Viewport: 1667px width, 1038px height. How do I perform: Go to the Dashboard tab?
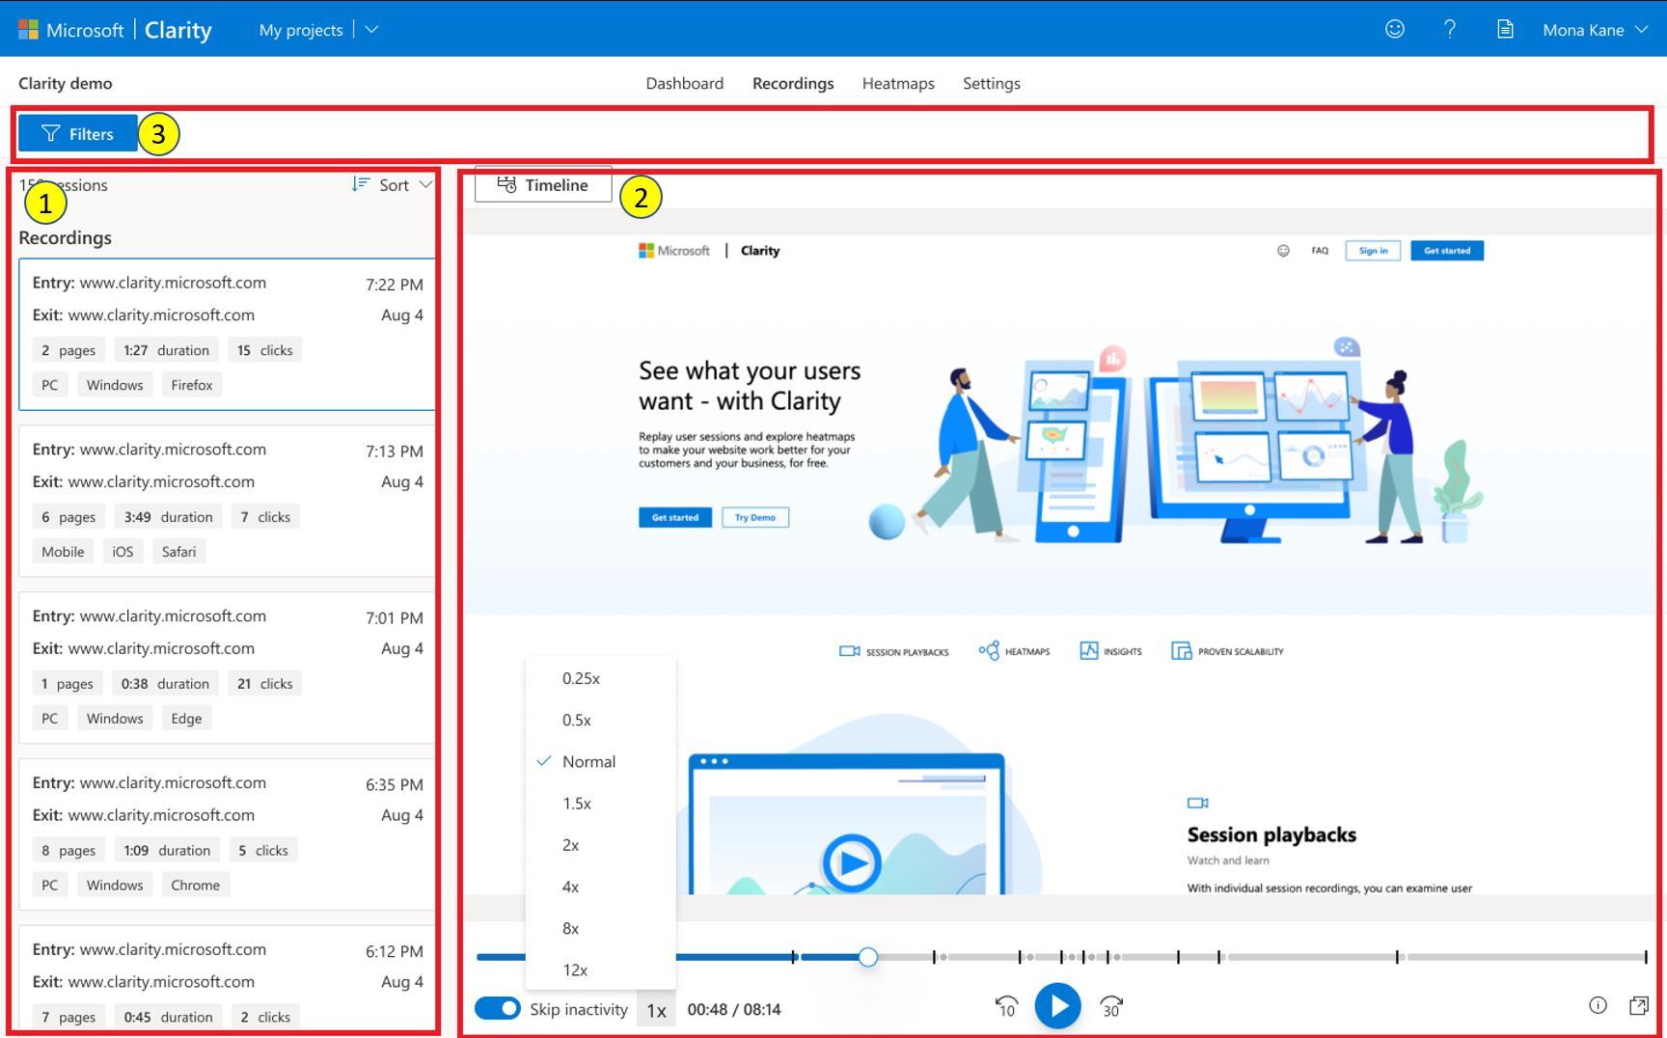click(x=684, y=83)
